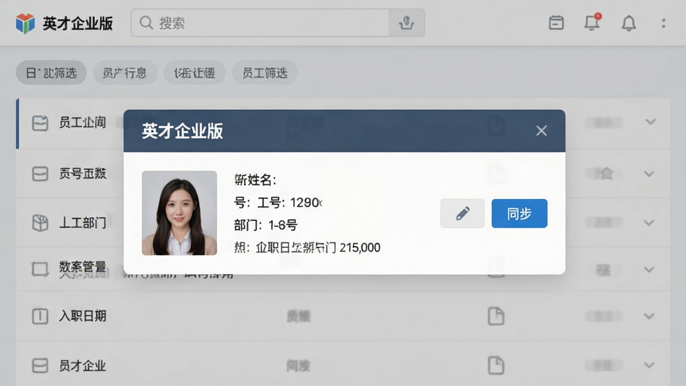686x386 pixels.
Task: Select the third filter tab in the row
Action: tap(195, 72)
